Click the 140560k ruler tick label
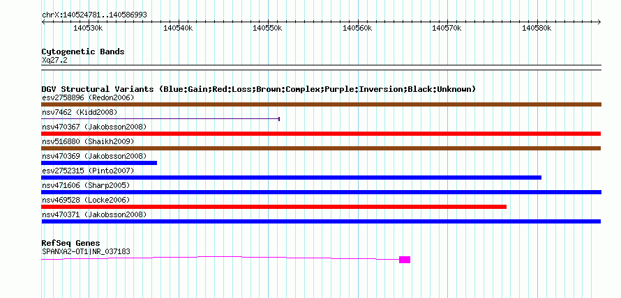 point(357,29)
